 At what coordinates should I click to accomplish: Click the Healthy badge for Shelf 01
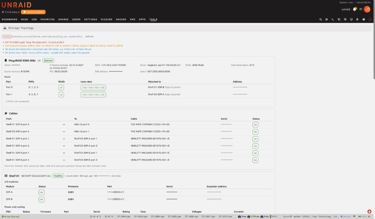58,176
